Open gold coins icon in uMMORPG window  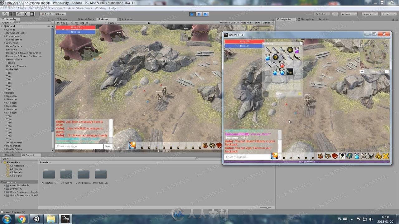coord(379,156)
